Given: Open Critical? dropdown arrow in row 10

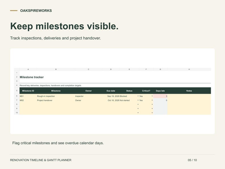Looking at the screenshot, I should click(152, 113).
